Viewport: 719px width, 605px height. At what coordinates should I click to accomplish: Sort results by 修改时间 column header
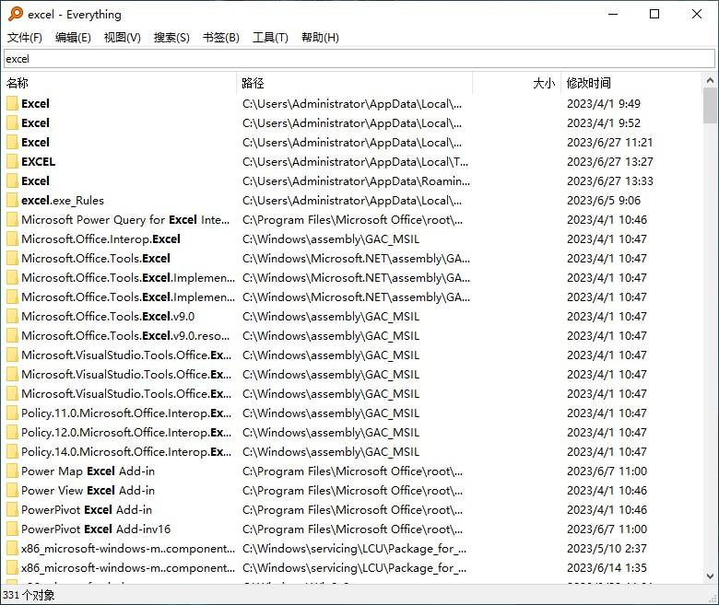pos(631,83)
